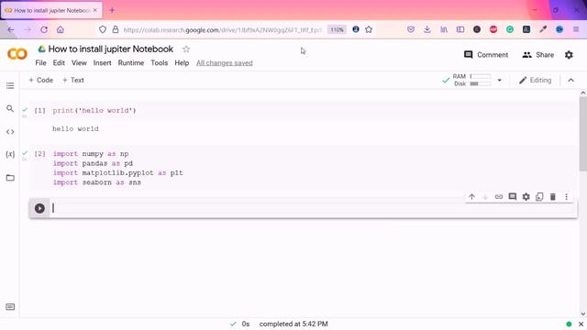The image size is (587, 330).
Task: Open the File menu
Action: coord(40,63)
